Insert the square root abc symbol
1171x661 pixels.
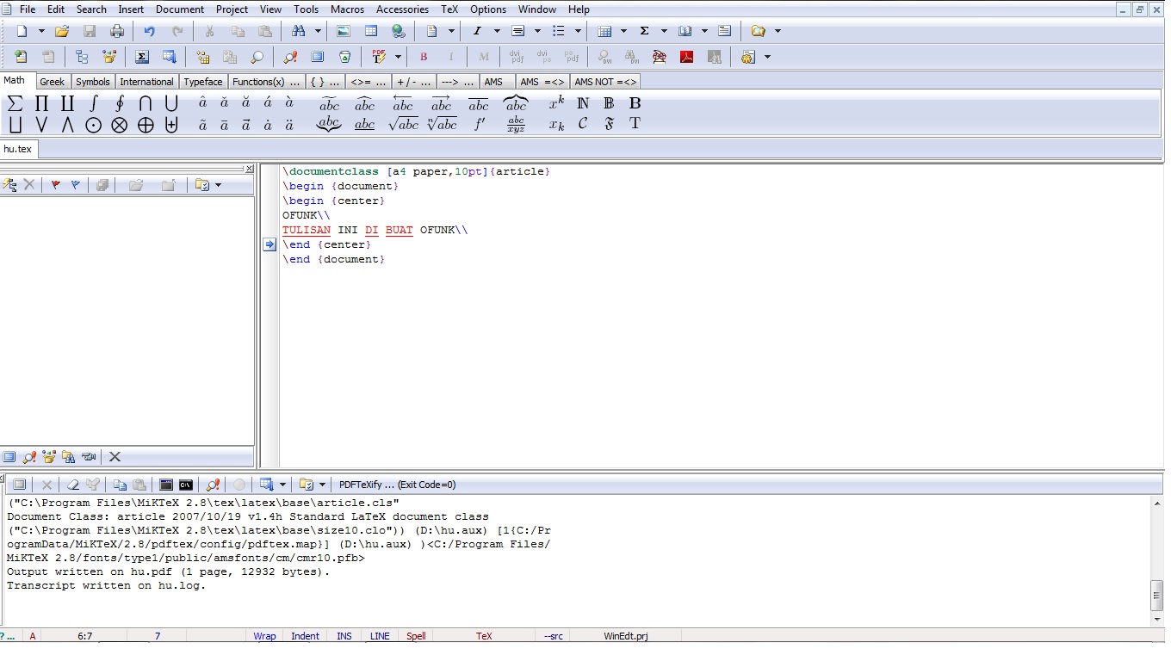point(403,124)
